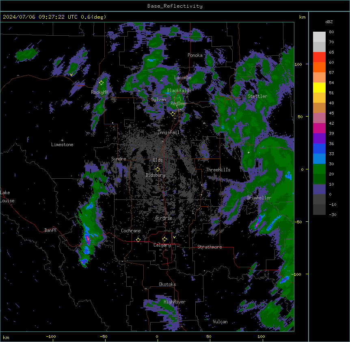Click the yellow diamond marker below Cochrane
This screenshot has width=350, height=342.
138,240
